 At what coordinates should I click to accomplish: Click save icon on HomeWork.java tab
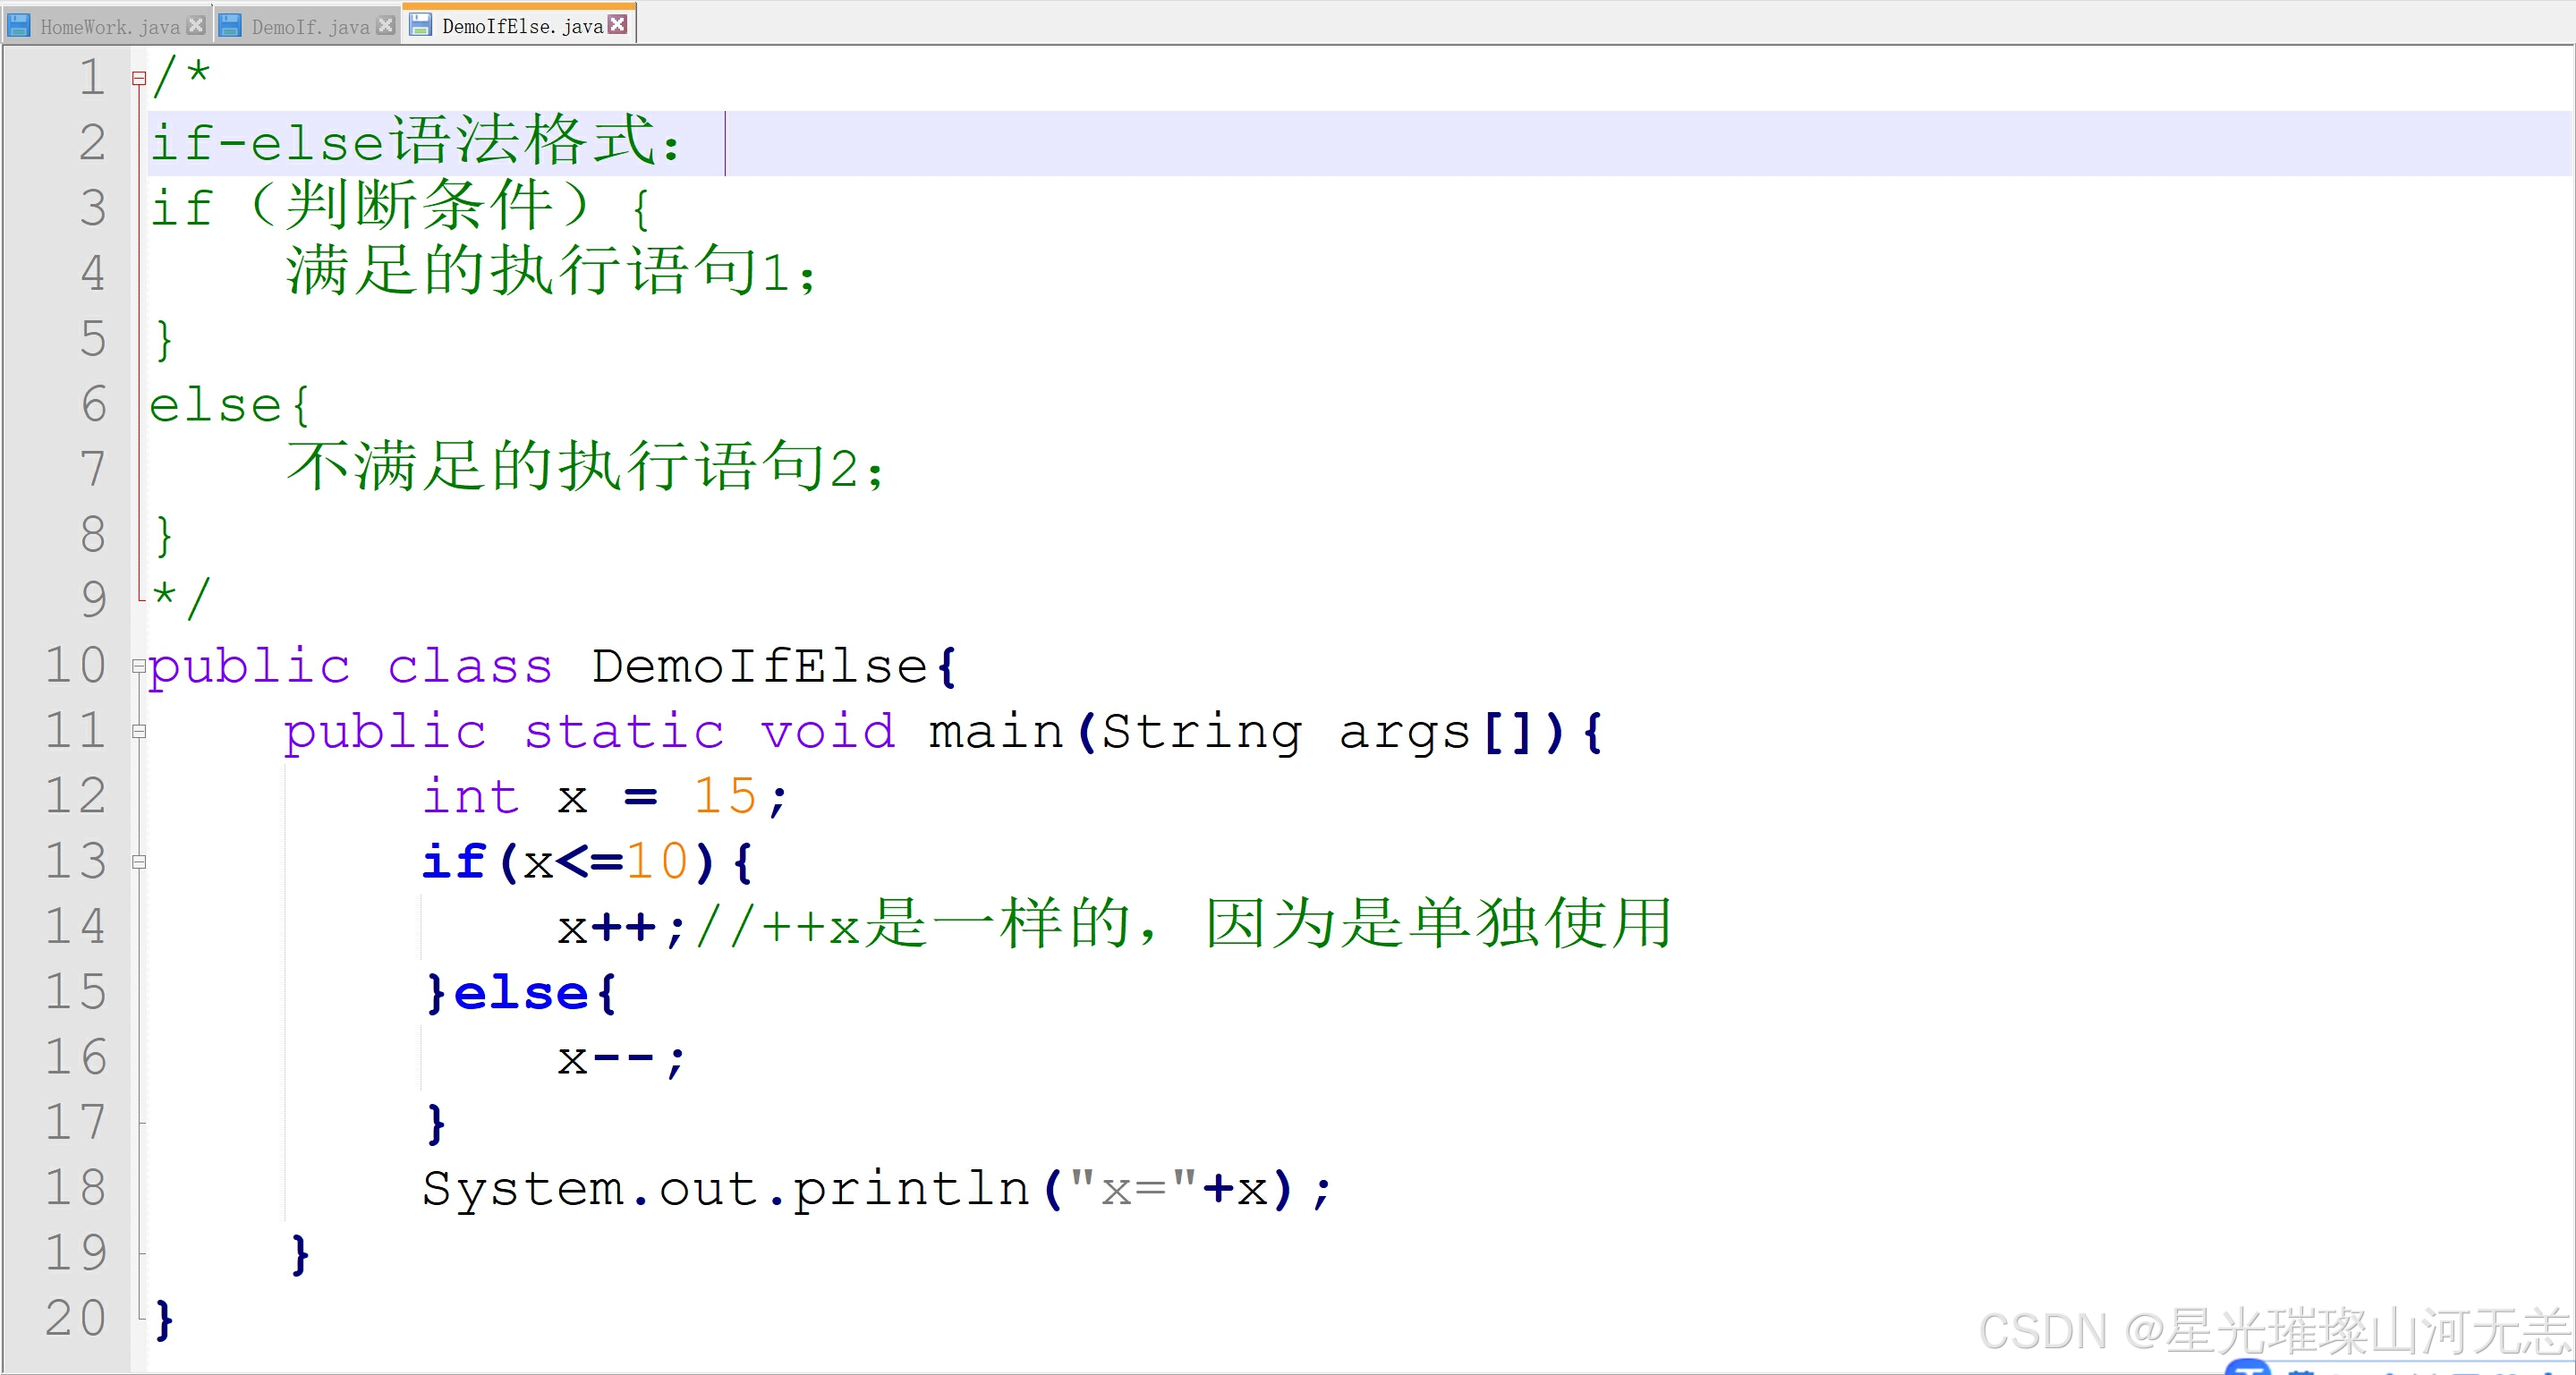(18, 25)
